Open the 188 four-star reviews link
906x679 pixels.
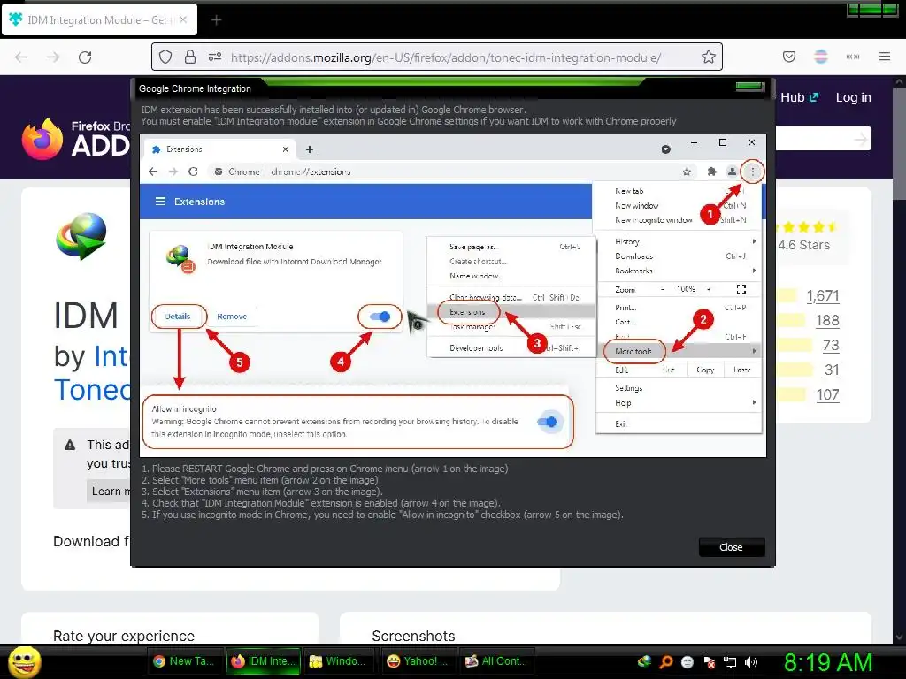click(x=827, y=320)
